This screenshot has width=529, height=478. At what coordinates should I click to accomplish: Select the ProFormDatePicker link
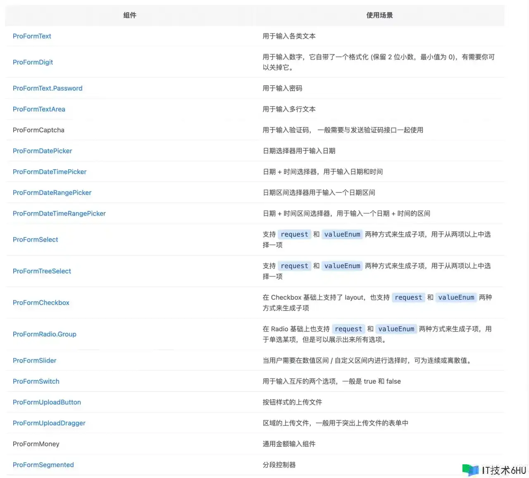coord(42,151)
